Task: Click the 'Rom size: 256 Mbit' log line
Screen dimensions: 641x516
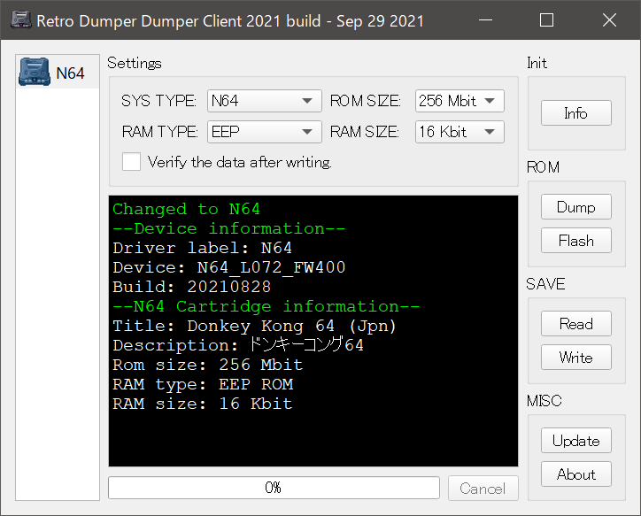Action: coord(208,365)
